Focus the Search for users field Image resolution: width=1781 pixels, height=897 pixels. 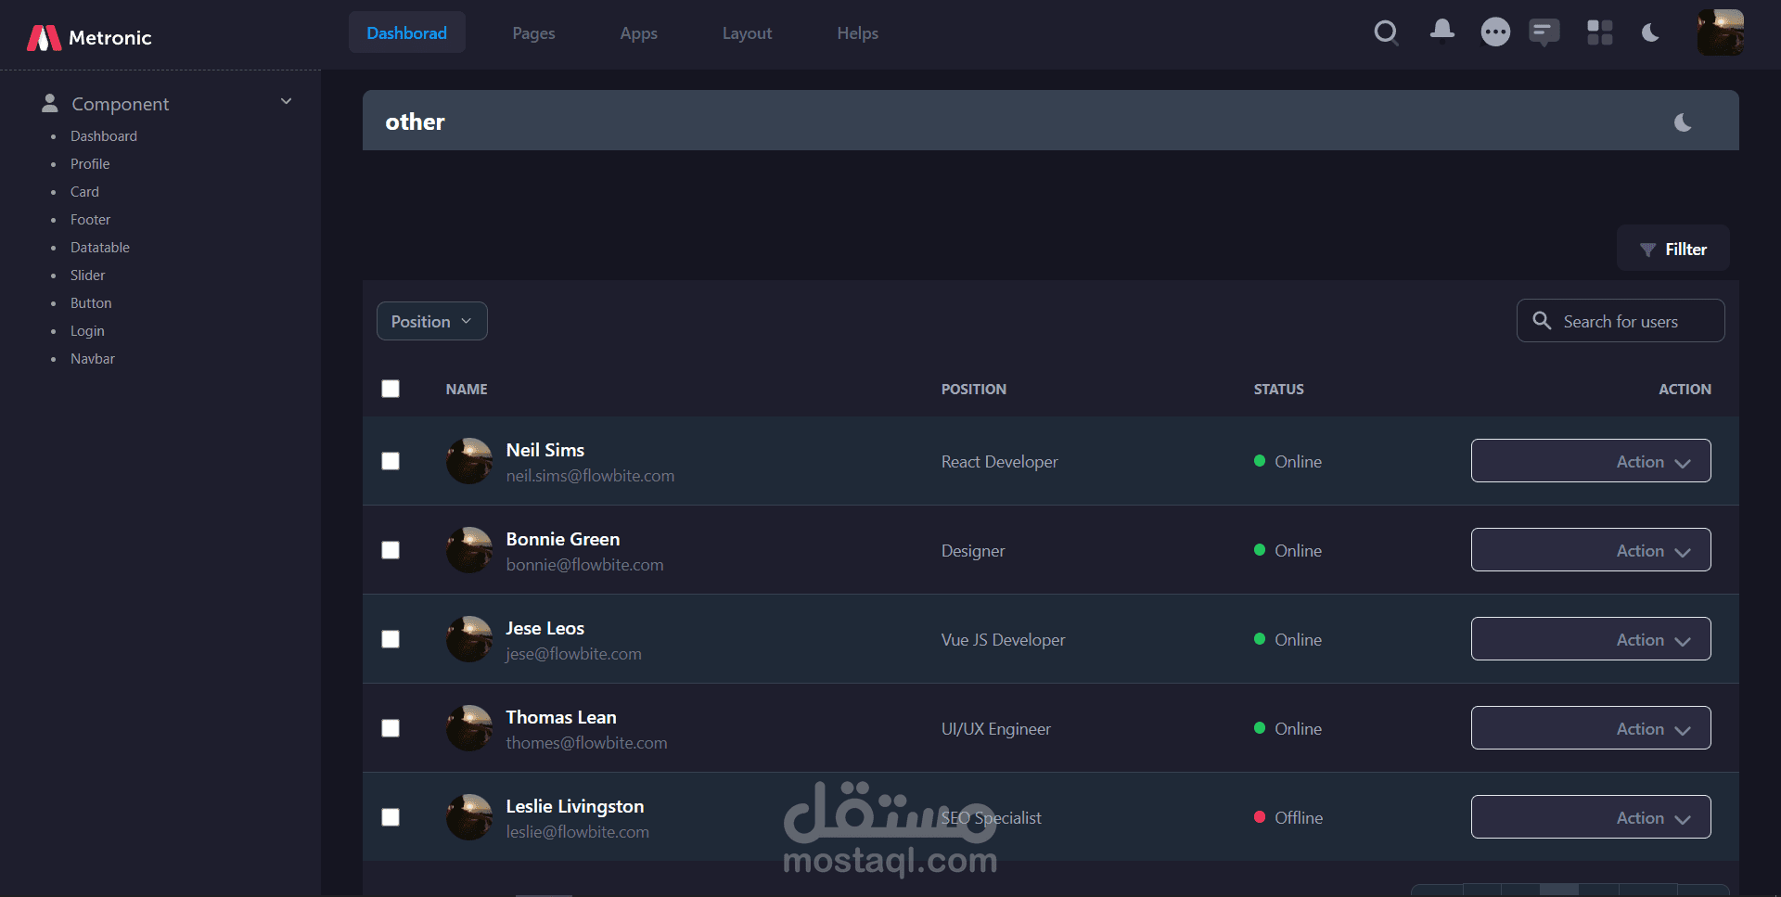(x=1621, y=321)
